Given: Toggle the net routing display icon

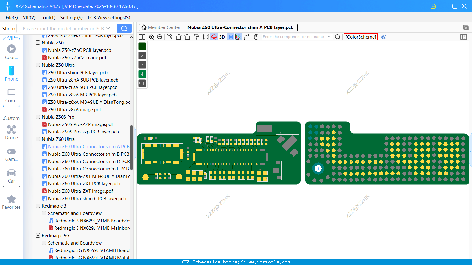Looking at the screenshot, I should point(238,37).
